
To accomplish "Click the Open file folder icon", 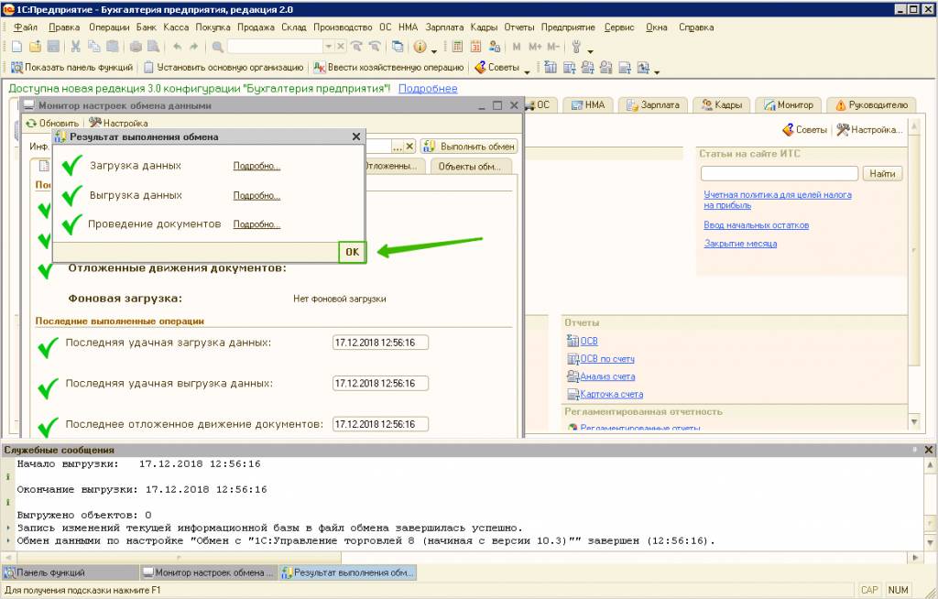I will click(36, 47).
